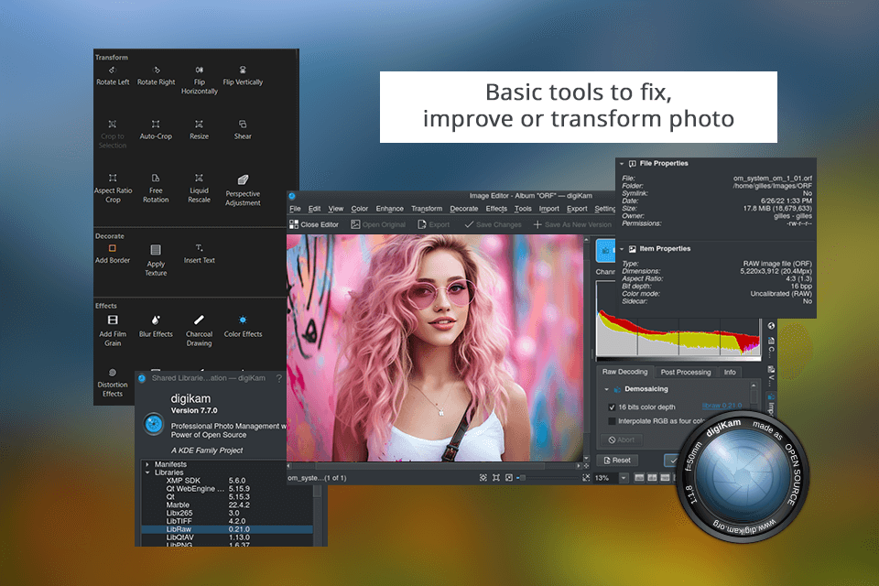The width and height of the screenshot is (879, 586).
Task: Toggle the 16 bits color depth checkbox
Action: coord(612,407)
